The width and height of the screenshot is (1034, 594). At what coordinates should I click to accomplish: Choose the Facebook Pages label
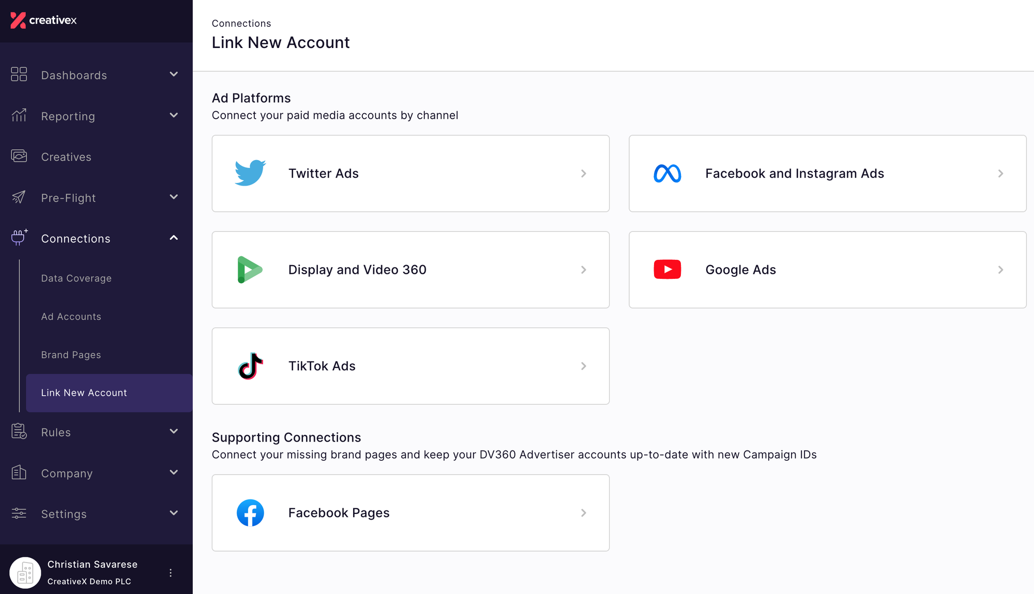[339, 513]
